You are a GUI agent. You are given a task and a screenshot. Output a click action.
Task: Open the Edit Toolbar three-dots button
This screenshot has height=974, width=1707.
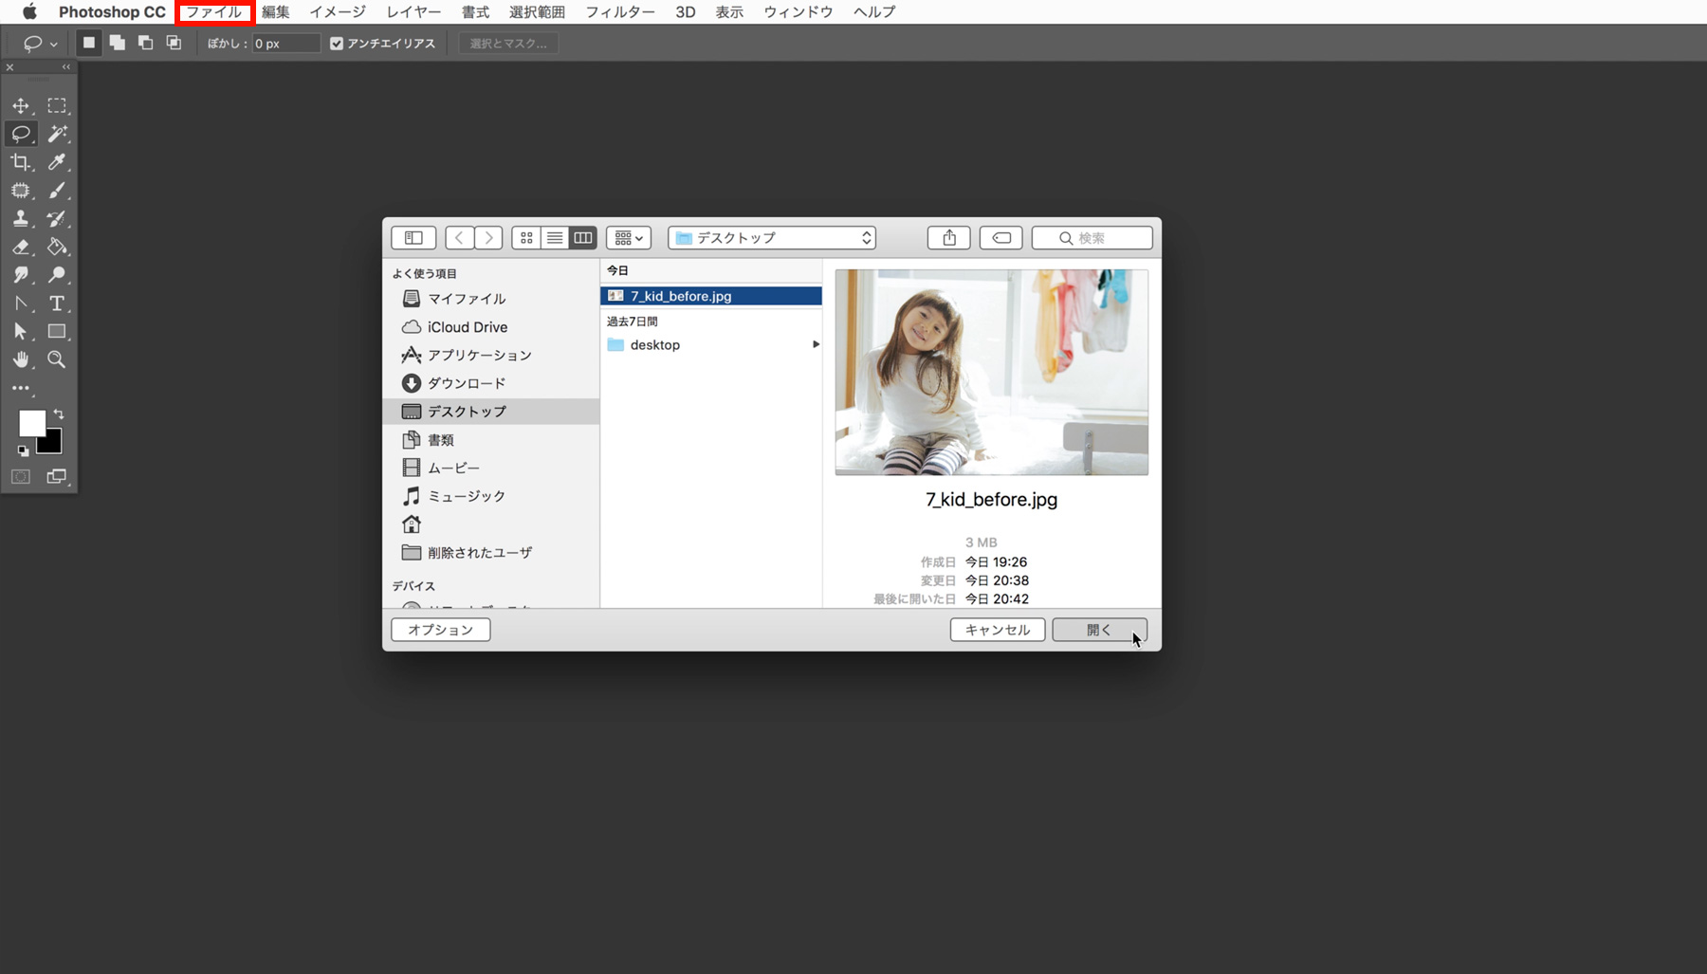(x=21, y=388)
